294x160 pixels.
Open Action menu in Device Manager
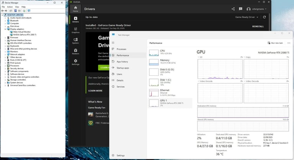(x=10, y=7)
